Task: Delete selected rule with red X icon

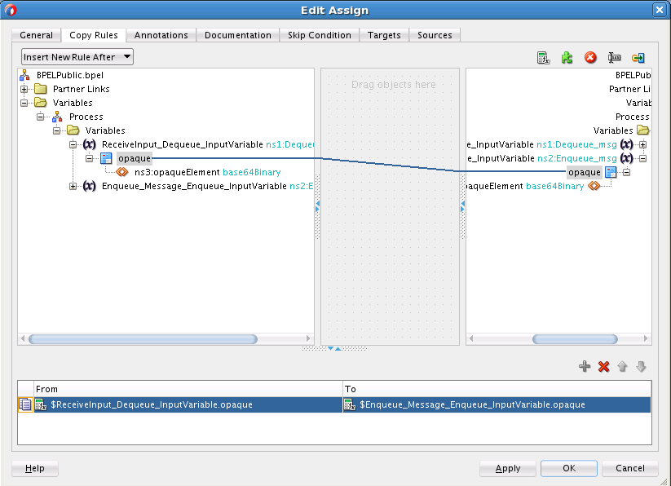Action: click(x=604, y=366)
